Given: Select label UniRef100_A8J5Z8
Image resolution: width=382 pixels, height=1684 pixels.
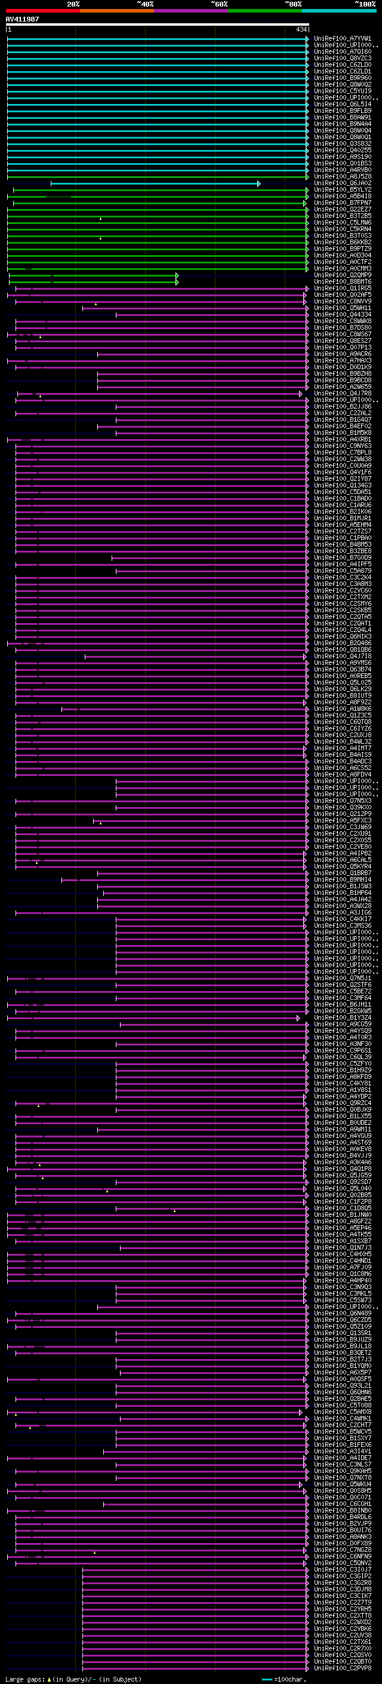Looking at the screenshot, I should click(343, 176).
